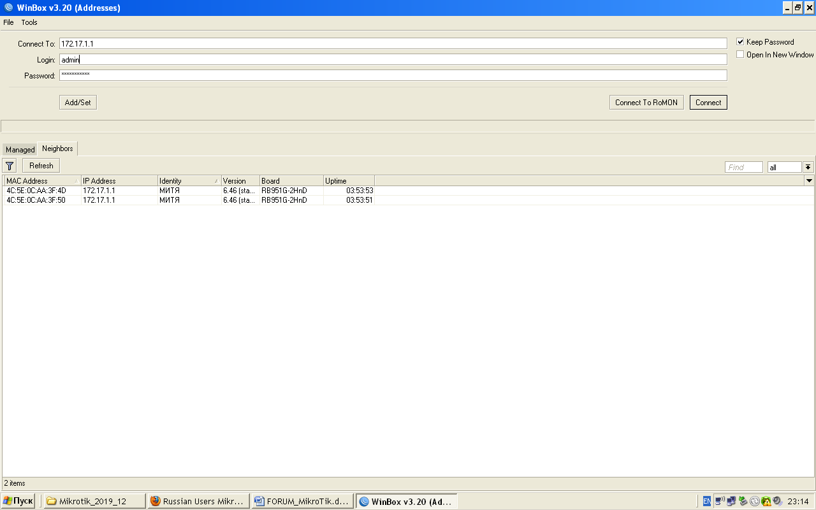Open the File menu

(8, 22)
